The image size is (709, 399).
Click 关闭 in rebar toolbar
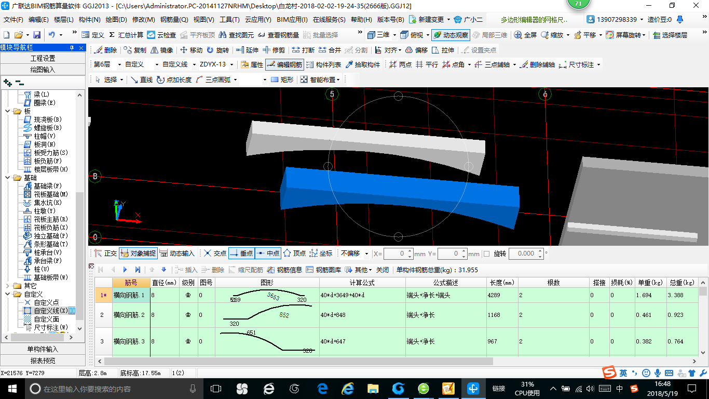383,270
